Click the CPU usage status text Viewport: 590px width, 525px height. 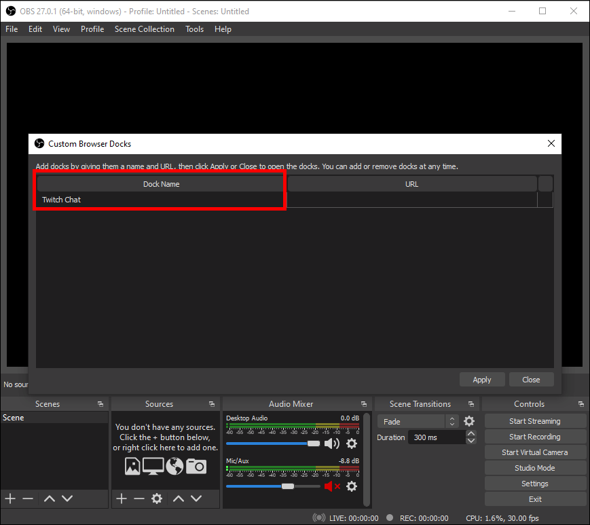(x=502, y=518)
